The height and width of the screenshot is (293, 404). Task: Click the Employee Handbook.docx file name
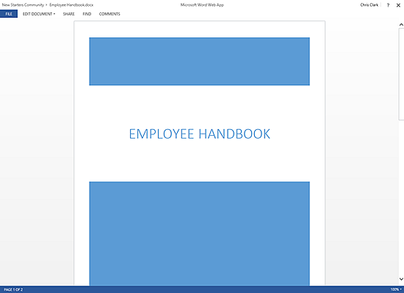coord(71,5)
